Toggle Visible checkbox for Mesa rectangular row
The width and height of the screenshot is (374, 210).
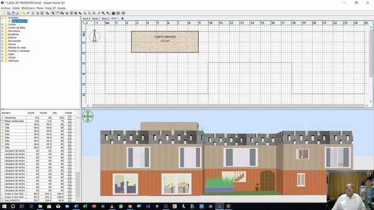point(70,121)
